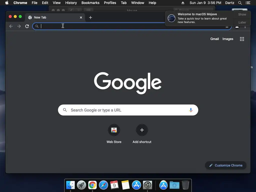Open the View menu
Screen dimensions: 256x192
57,3
